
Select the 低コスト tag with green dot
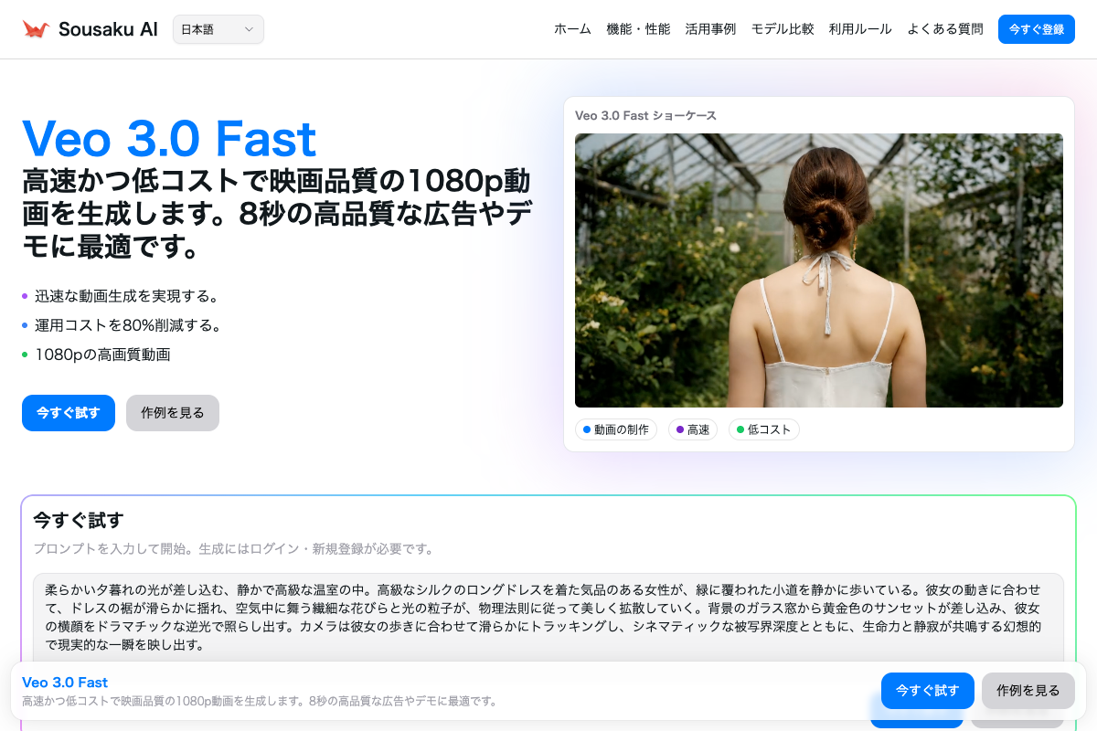coord(763,429)
